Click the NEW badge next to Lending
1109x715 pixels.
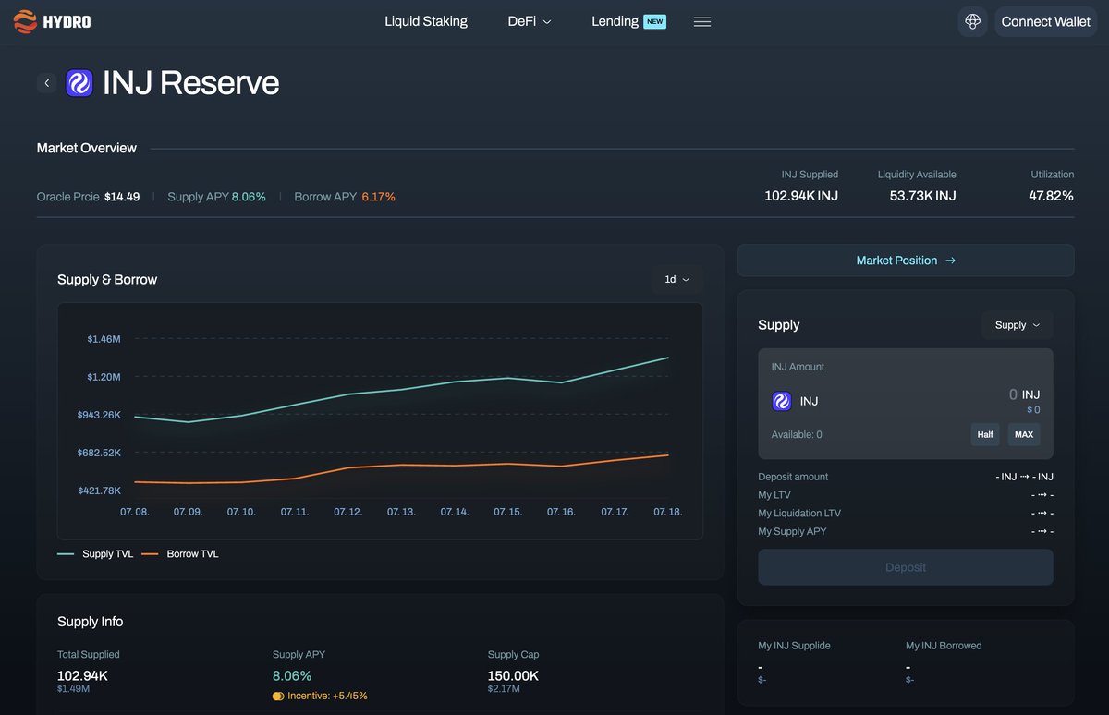coord(654,21)
